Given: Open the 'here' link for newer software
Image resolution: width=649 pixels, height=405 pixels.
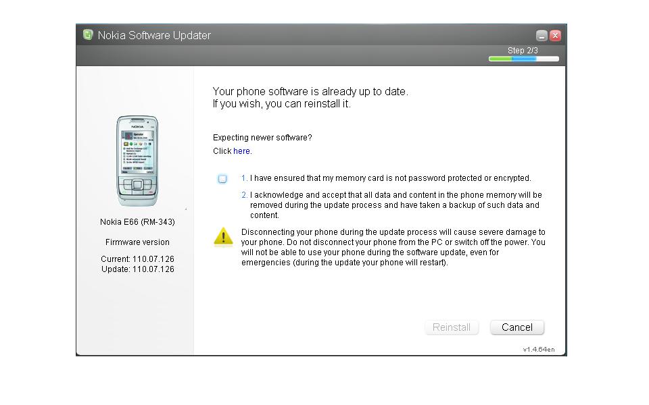Looking at the screenshot, I should pyautogui.click(x=242, y=151).
